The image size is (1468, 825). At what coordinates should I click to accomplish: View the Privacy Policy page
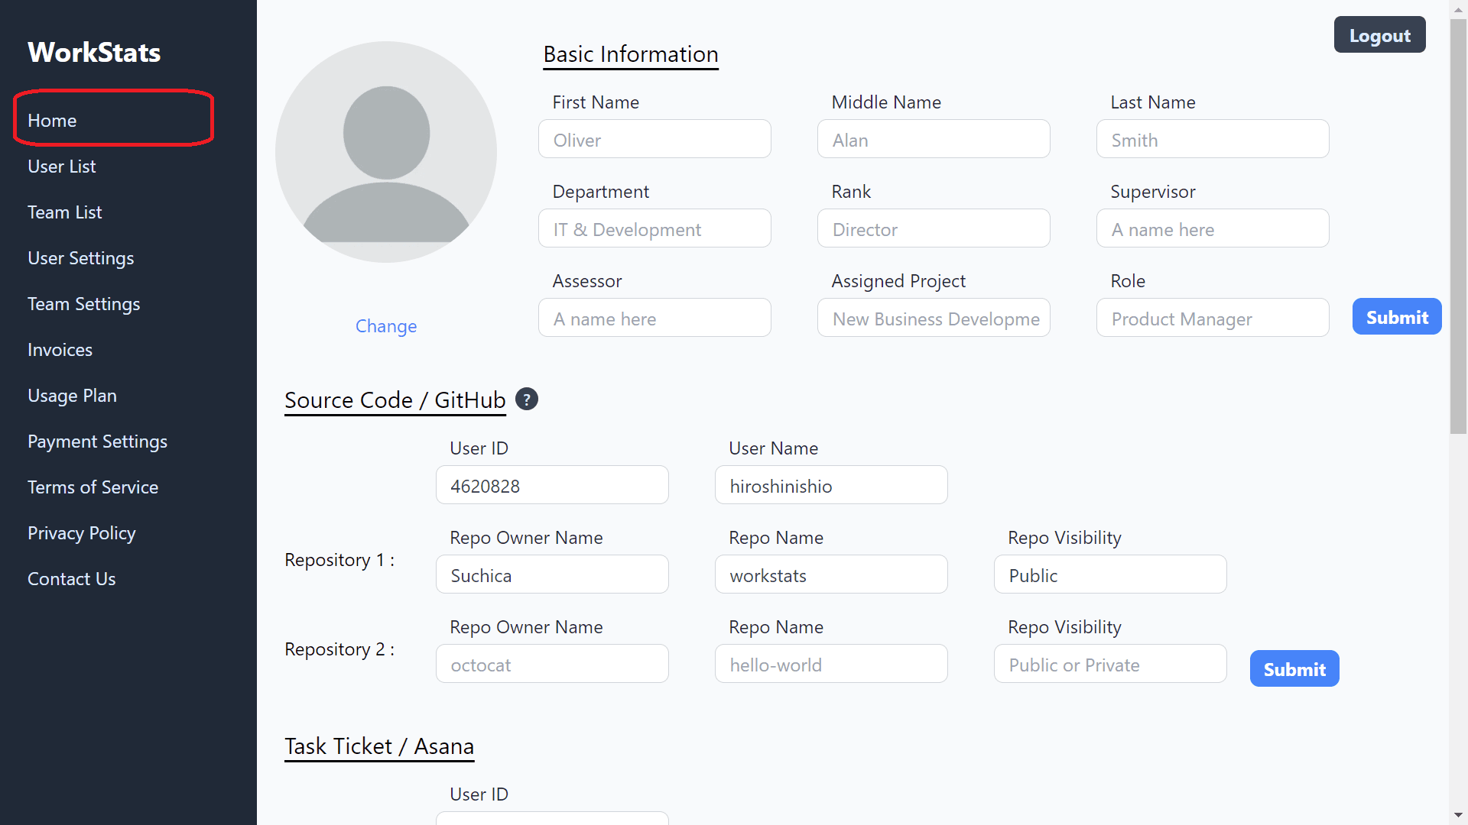81,533
